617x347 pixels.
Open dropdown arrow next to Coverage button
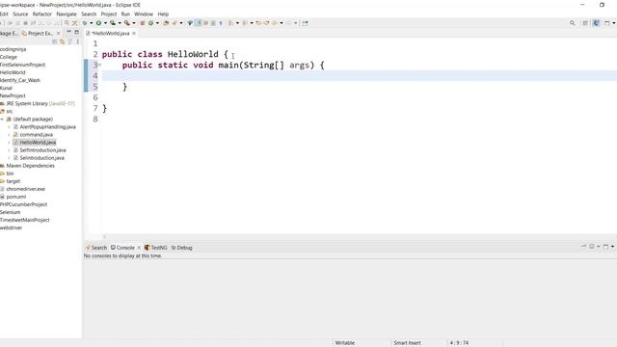120,23
